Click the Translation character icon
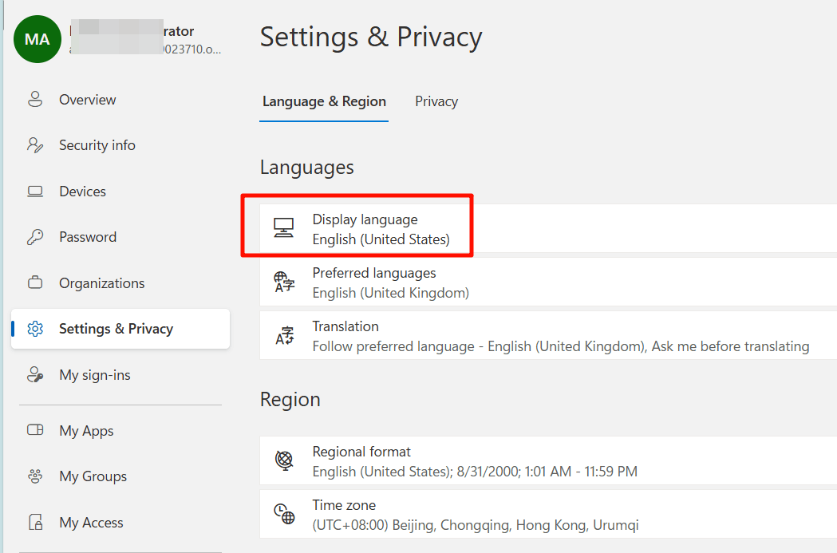The width and height of the screenshot is (837, 553). click(x=285, y=335)
